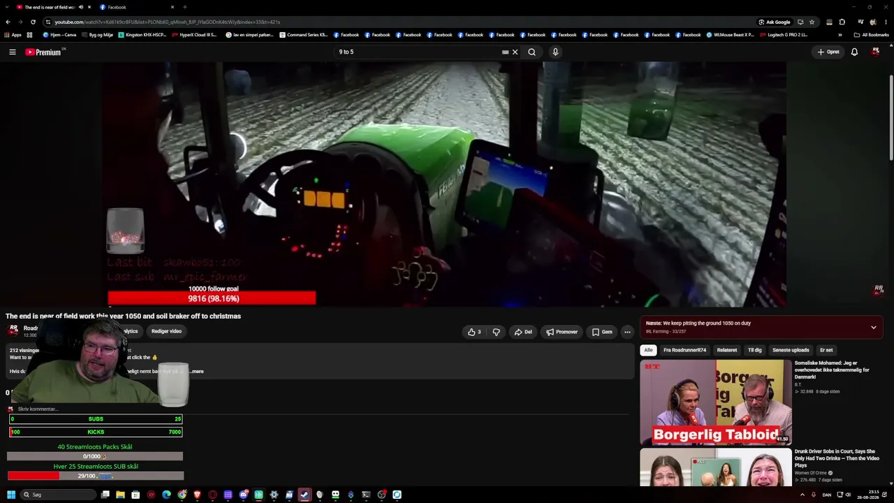Share the video using the Del button
The height and width of the screenshot is (503, 894).
pos(523,332)
